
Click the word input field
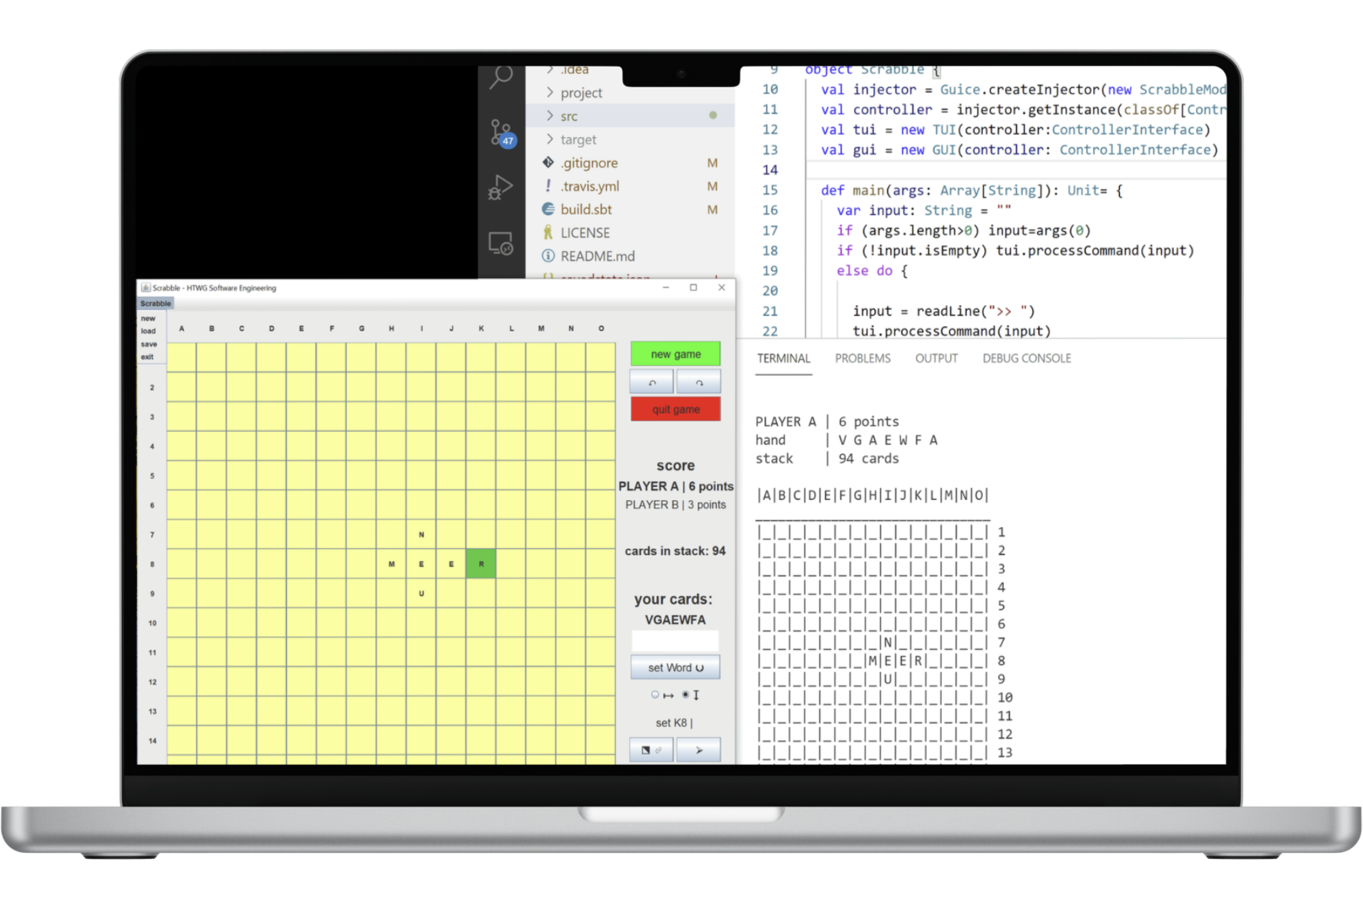tap(675, 641)
